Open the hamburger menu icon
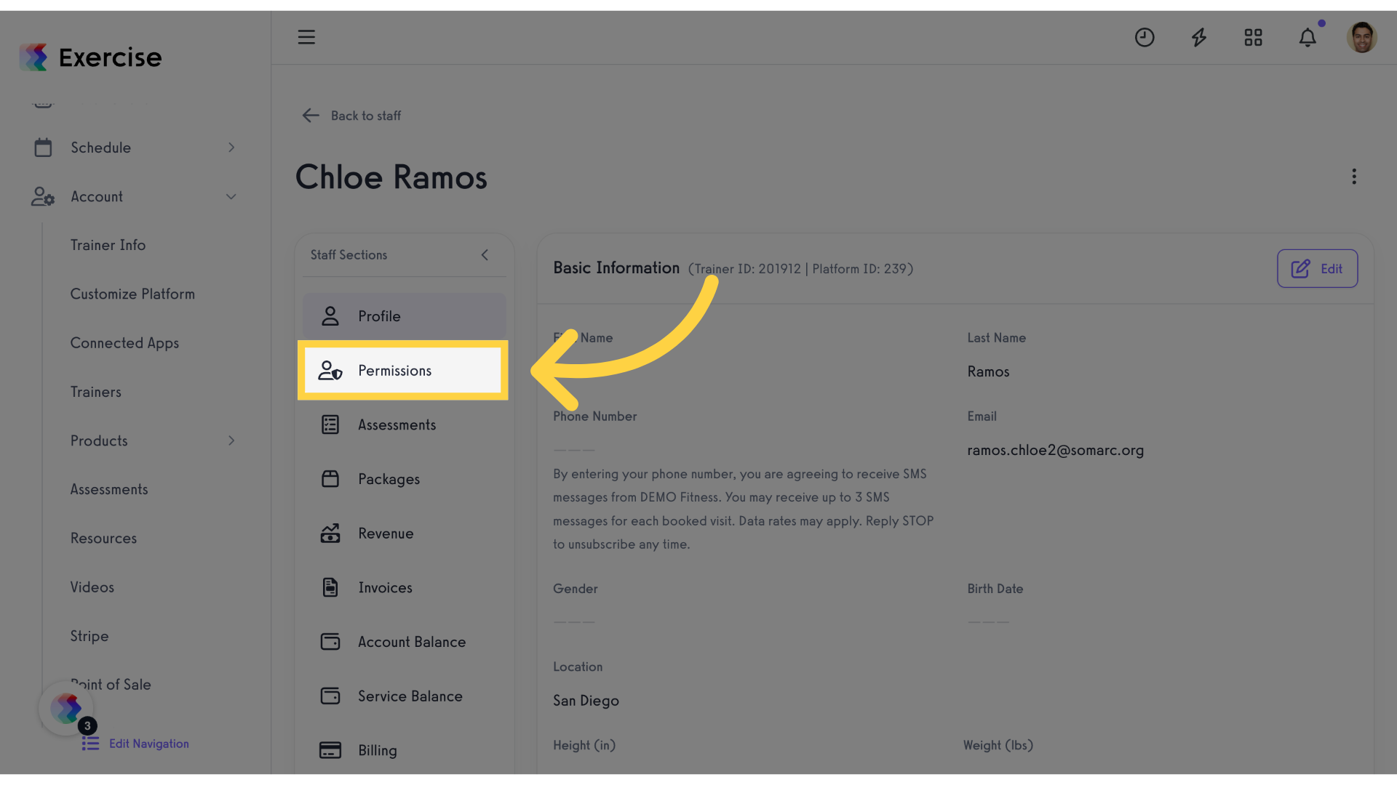 [306, 37]
